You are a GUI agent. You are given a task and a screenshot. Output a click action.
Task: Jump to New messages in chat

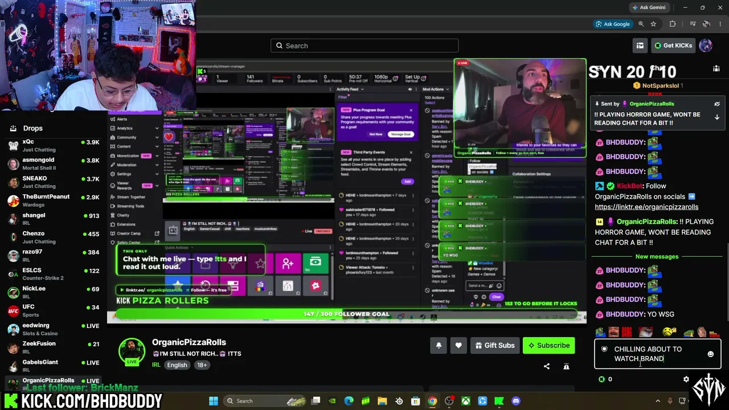click(657, 257)
